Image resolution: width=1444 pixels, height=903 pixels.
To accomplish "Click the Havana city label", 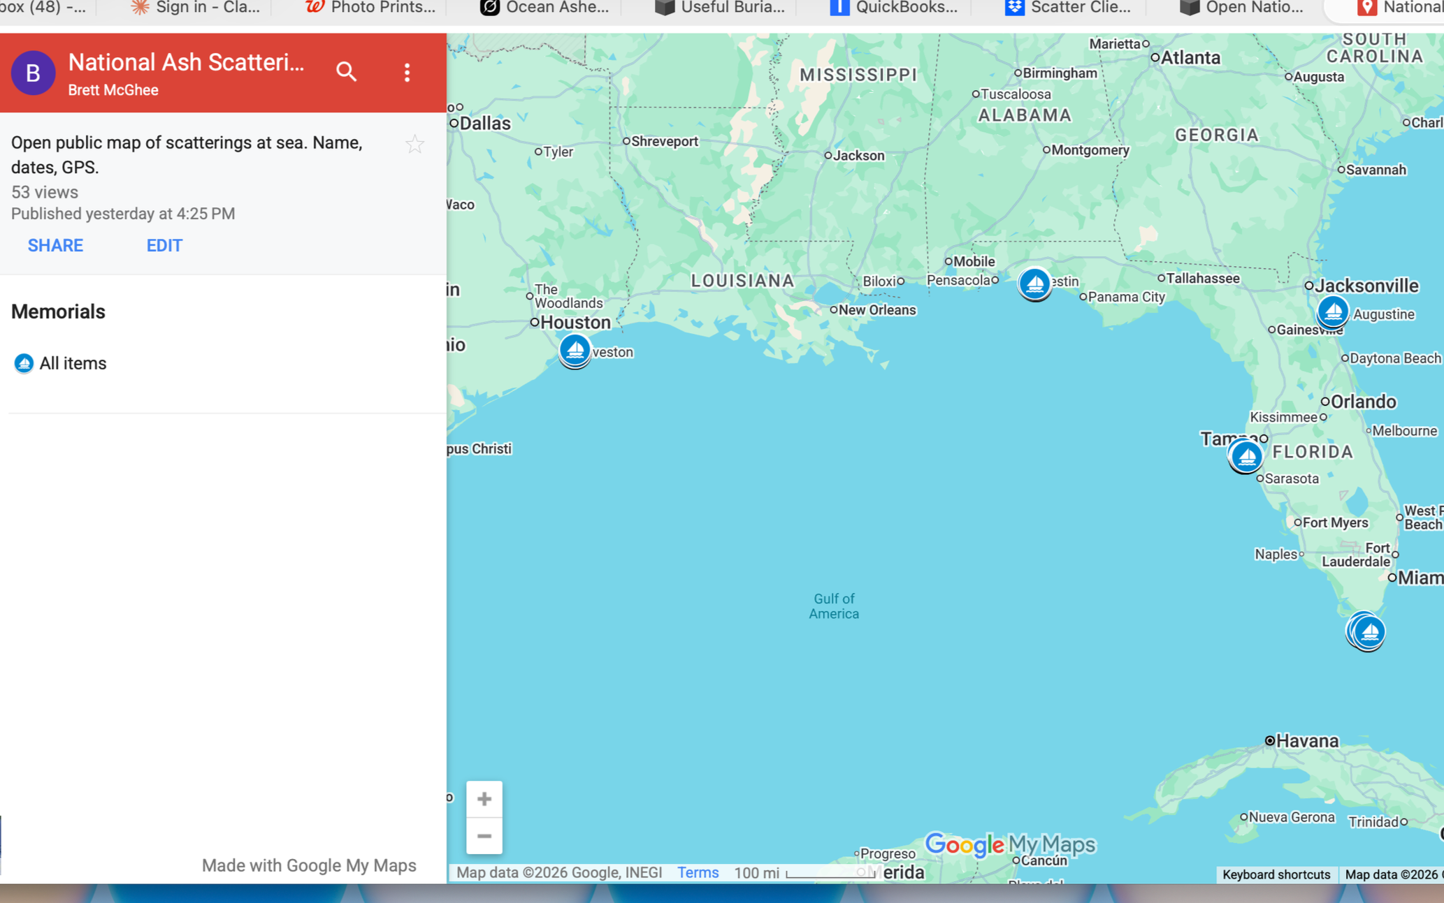I will (x=1308, y=741).
